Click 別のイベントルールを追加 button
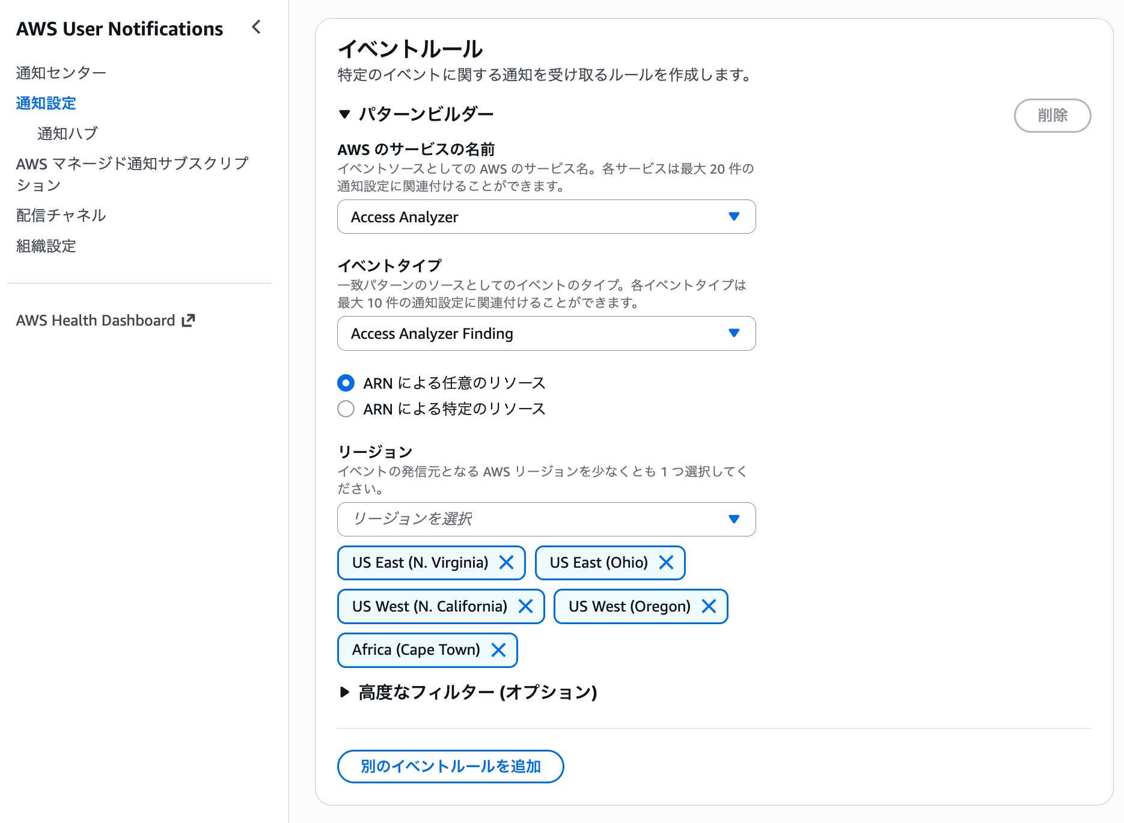Image resolution: width=1124 pixels, height=823 pixels. [450, 766]
